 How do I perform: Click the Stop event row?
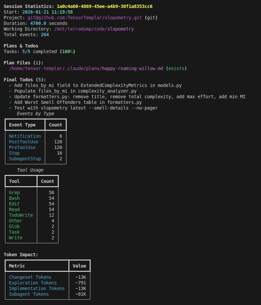point(36,153)
